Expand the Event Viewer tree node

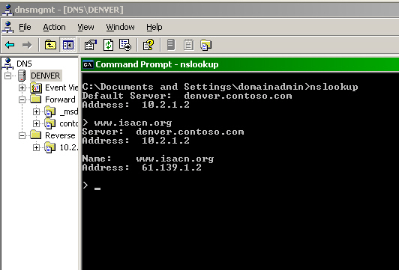(x=22, y=88)
